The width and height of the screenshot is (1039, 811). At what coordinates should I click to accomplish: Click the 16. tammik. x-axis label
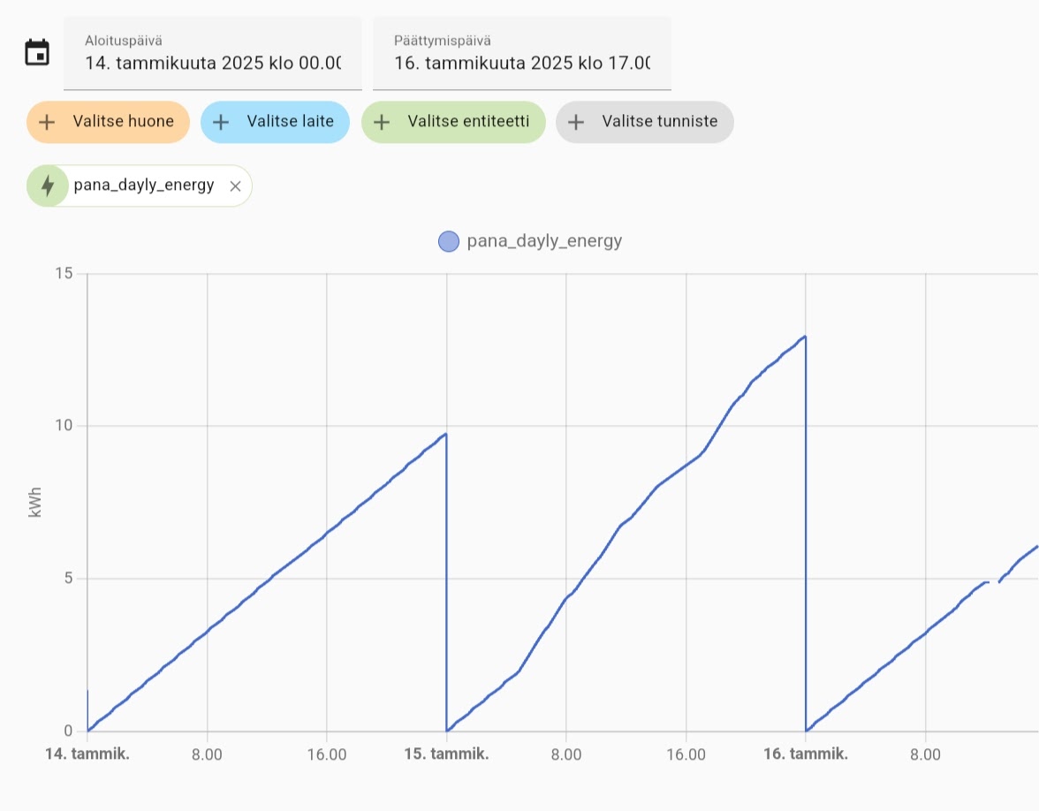pos(806,754)
